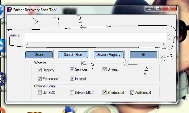Viewport: 189px width, 113px height.
Task: Tick the Addition.txt checkbox
Action: pyautogui.click(x=132, y=93)
